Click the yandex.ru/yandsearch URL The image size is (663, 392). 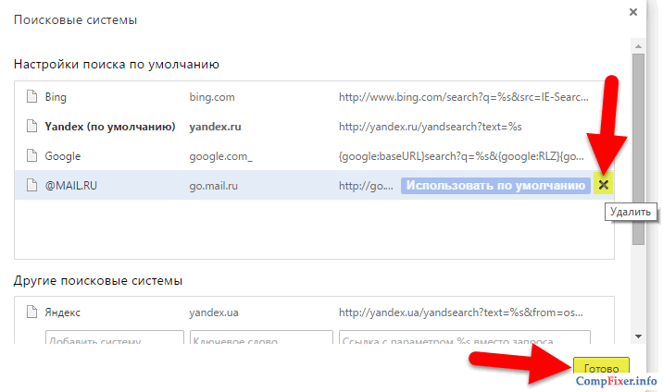pyautogui.click(x=430, y=127)
